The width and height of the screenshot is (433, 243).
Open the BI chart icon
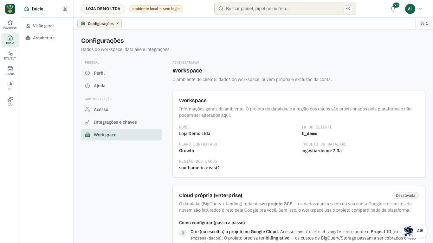(10, 86)
